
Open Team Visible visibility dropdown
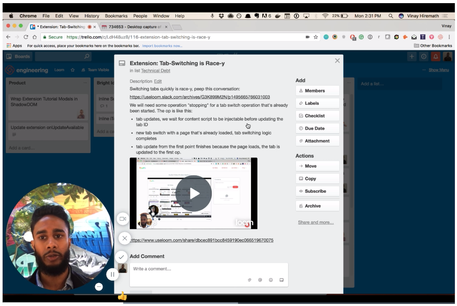coord(95,70)
